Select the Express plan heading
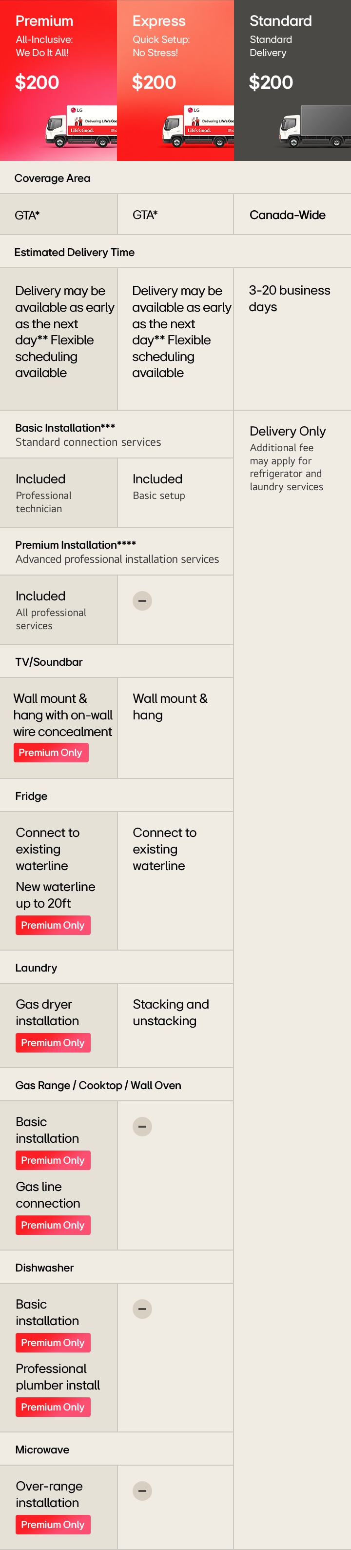This screenshot has height=1550, width=351. point(159,21)
